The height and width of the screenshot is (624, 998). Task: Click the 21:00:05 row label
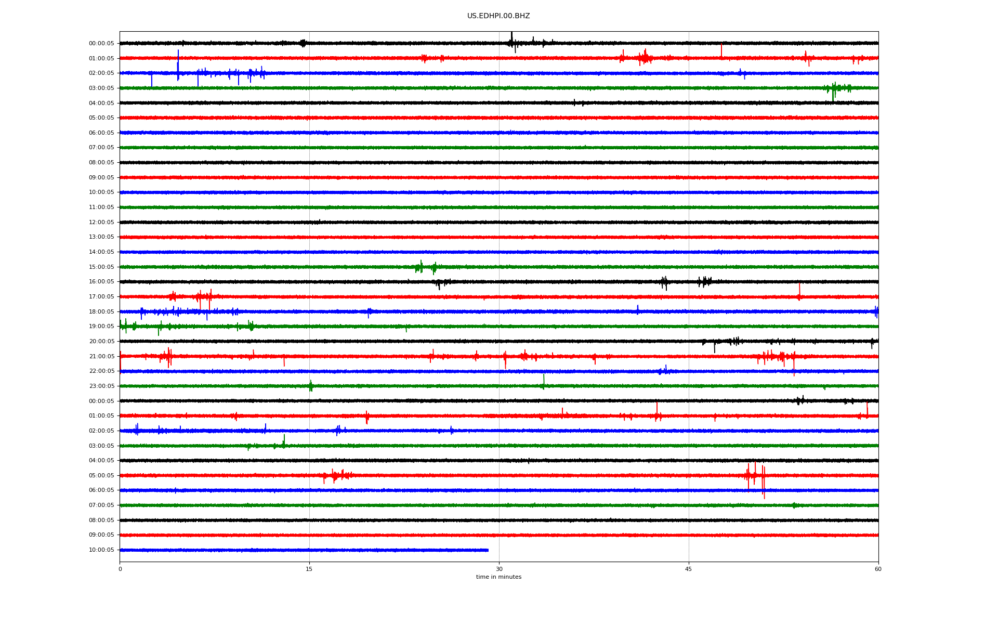[101, 357]
